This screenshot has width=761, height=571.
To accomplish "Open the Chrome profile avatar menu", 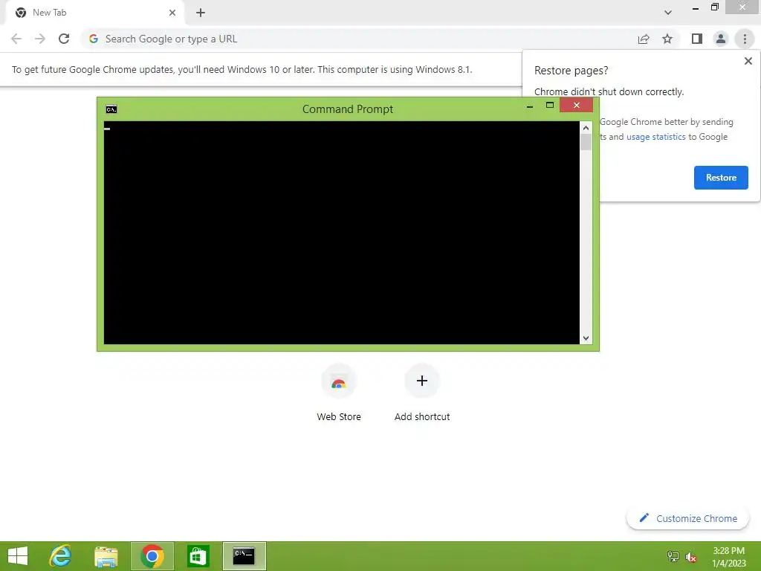I will point(721,39).
